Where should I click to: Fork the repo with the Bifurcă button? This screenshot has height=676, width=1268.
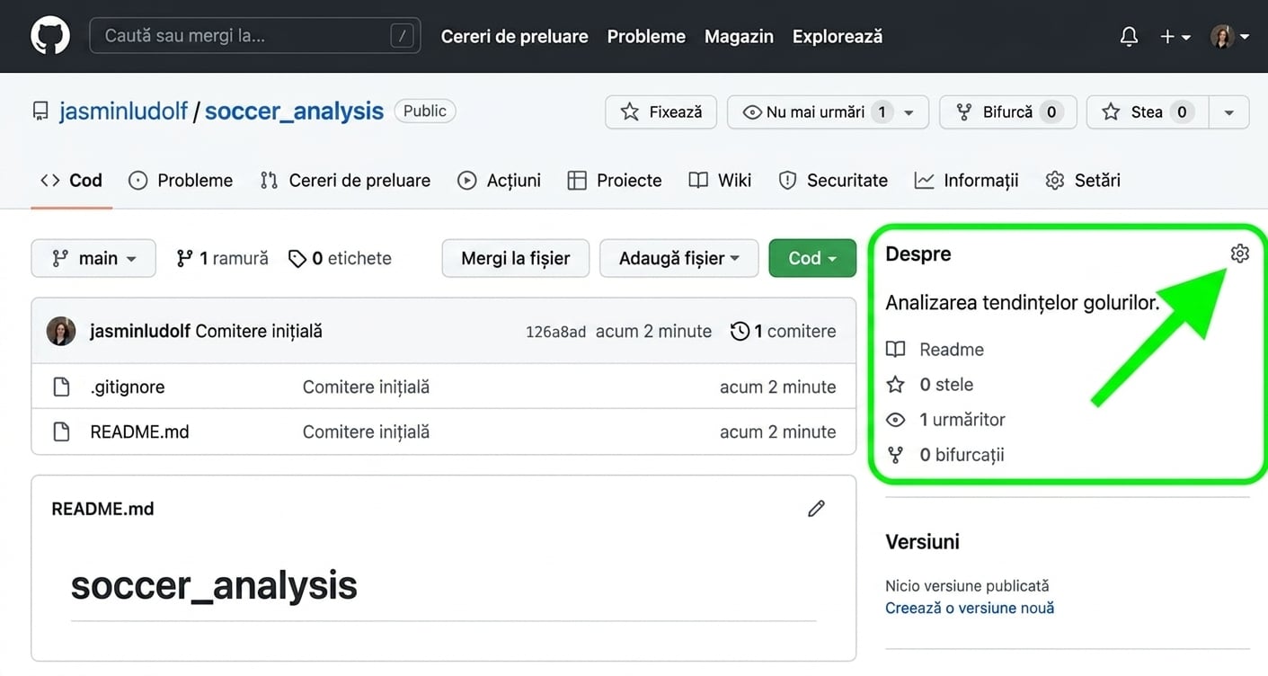pyautogui.click(x=1007, y=112)
